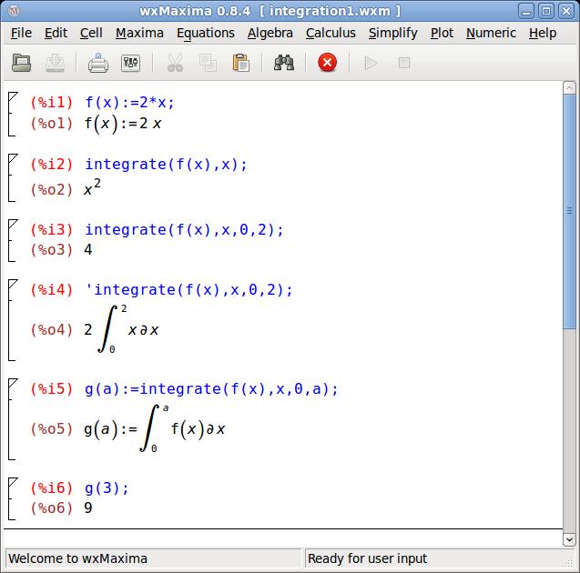This screenshot has height=573, width=580.
Task: Click the Copy selection icon
Action: pos(208,63)
